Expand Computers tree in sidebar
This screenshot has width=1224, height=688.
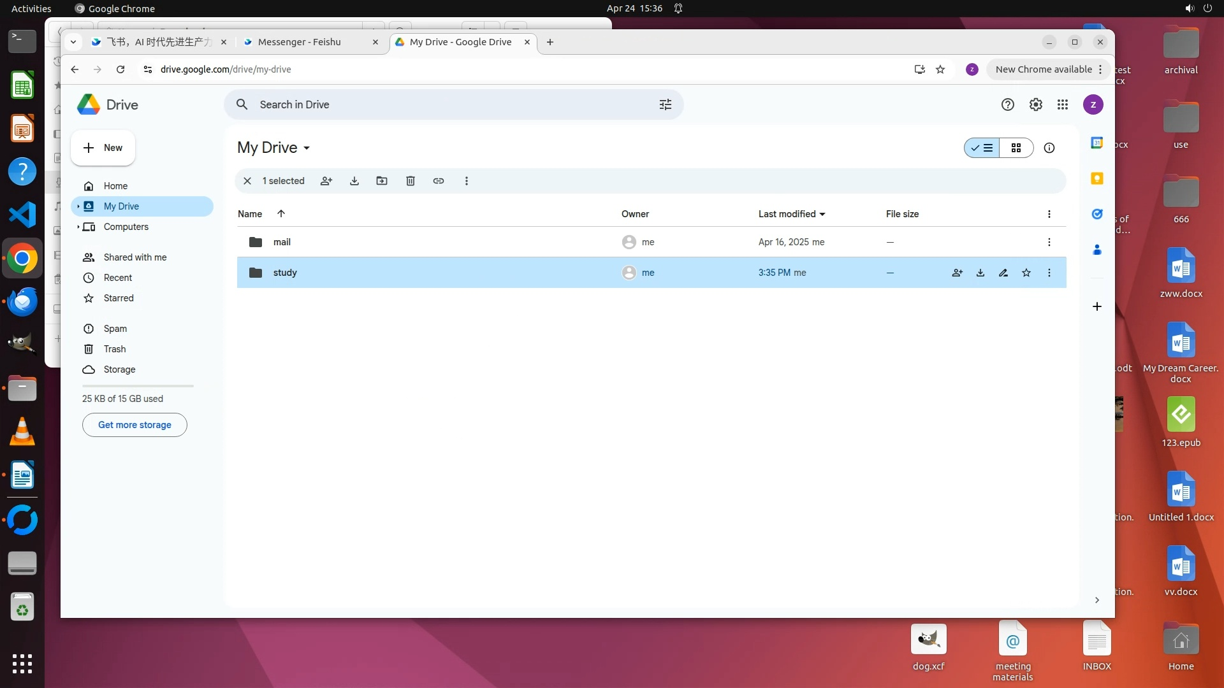coord(78,227)
